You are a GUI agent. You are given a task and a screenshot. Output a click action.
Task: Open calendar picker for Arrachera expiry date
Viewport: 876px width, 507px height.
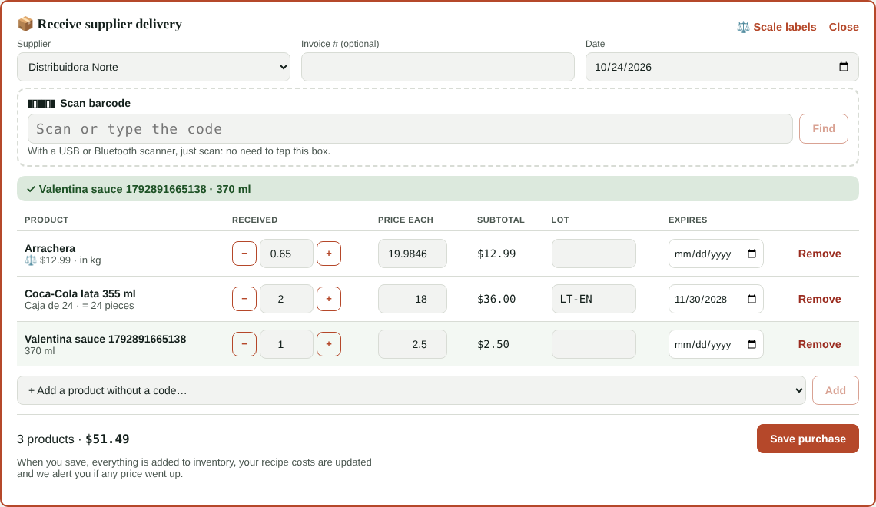point(752,254)
